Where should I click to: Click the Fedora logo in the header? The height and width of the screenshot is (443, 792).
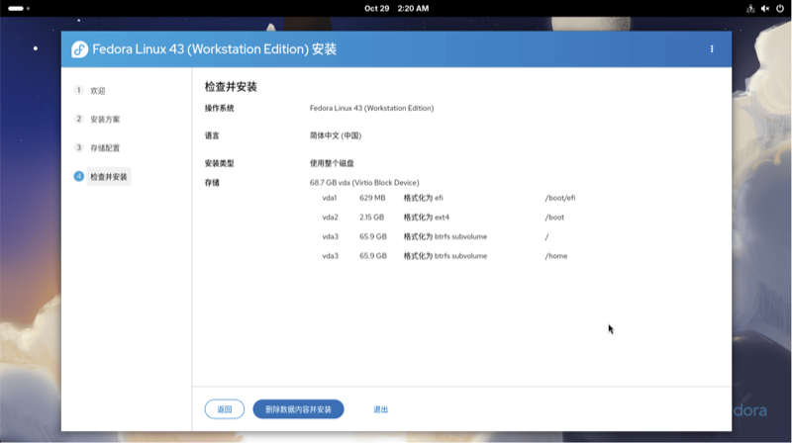pyautogui.click(x=79, y=49)
